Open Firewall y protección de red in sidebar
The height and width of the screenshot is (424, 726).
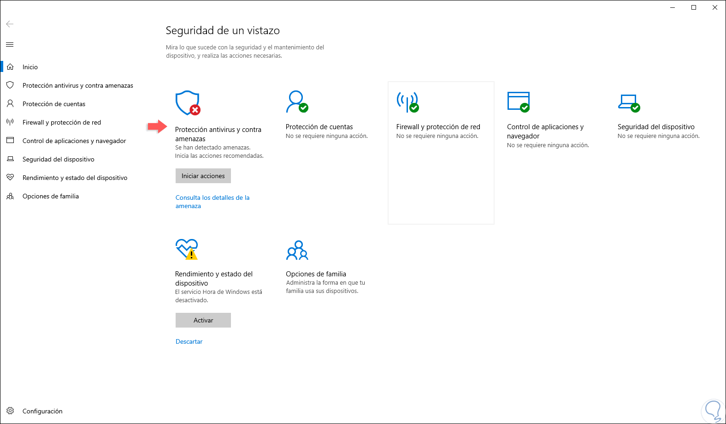coord(61,122)
